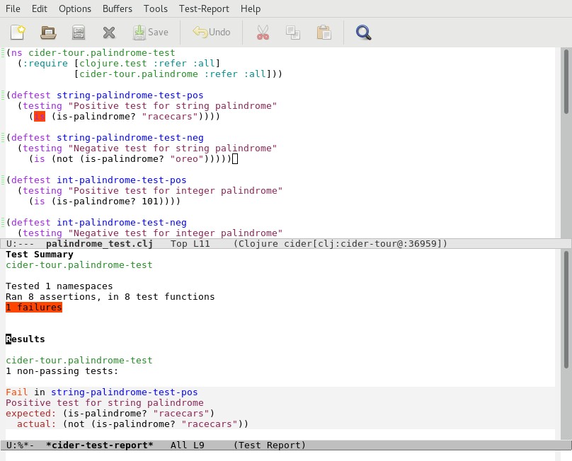Follow the string-palindrome-test-pos link in report
The image size is (572, 461).
[x=124, y=392]
